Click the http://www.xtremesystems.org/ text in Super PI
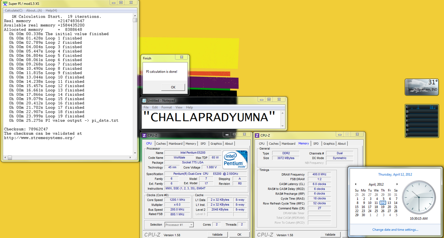The height and width of the screenshot is (238, 444). pyautogui.click(x=40, y=138)
